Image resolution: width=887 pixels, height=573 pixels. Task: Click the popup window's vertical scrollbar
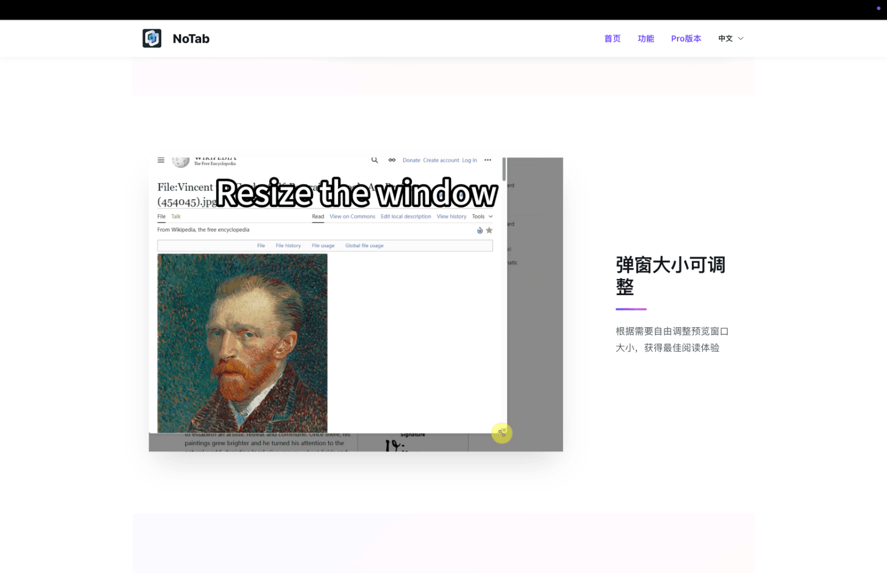coord(504,169)
